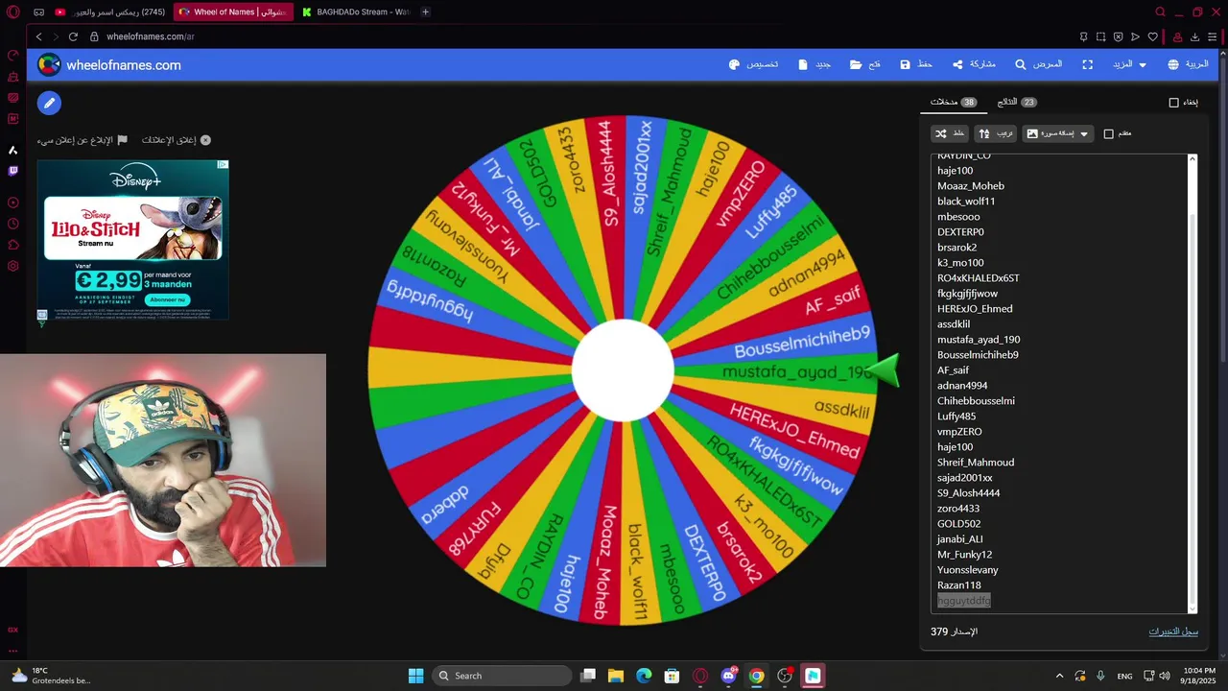The height and width of the screenshot is (691, 1228).
Task: Switch to the entries tab (مدخلات 38)
Action: click(954, 102)
